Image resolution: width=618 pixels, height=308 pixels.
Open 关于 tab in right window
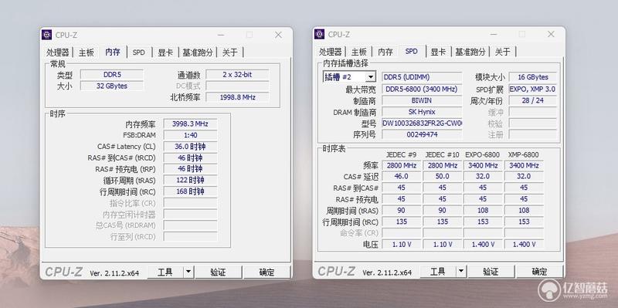[x=503, y=52]
